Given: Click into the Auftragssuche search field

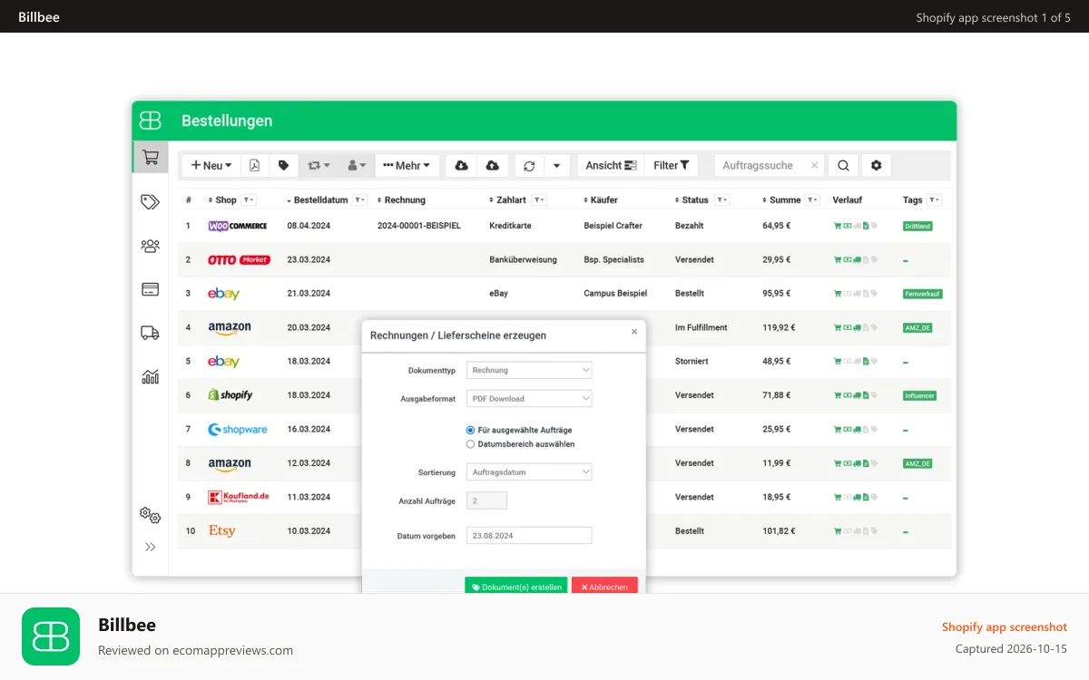Looking at the screenshot, I should pyautogui.click(x=762, y=165).
